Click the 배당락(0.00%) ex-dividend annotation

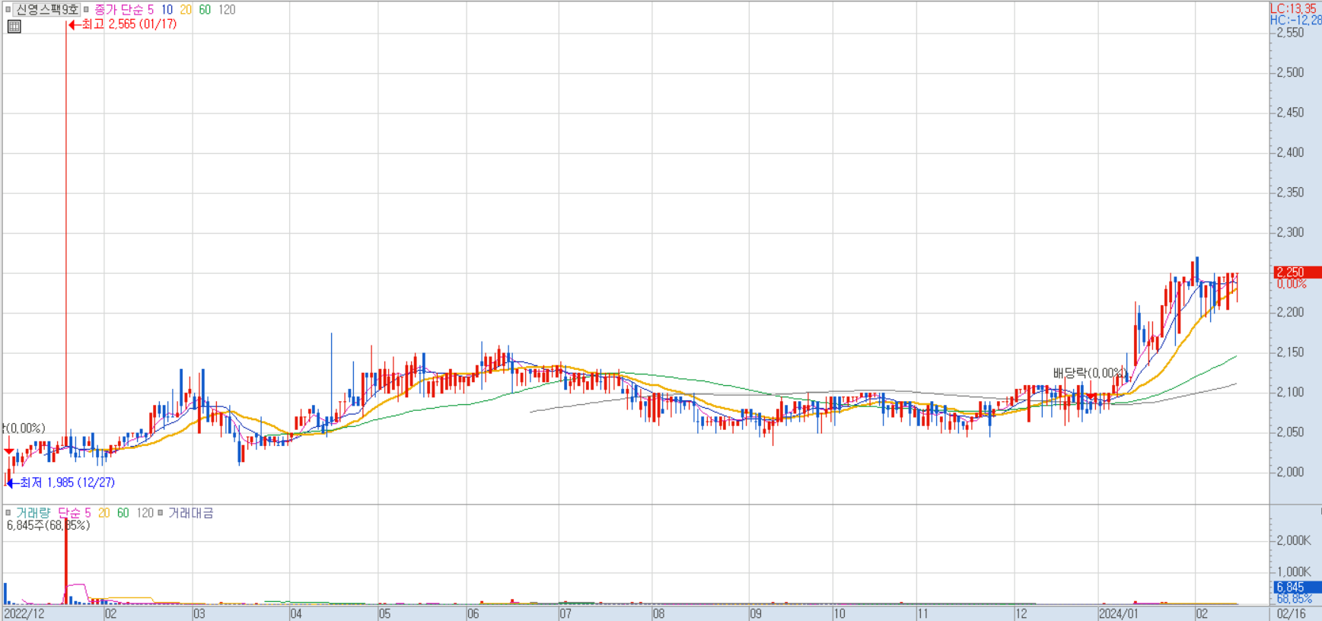(1089, 373)
